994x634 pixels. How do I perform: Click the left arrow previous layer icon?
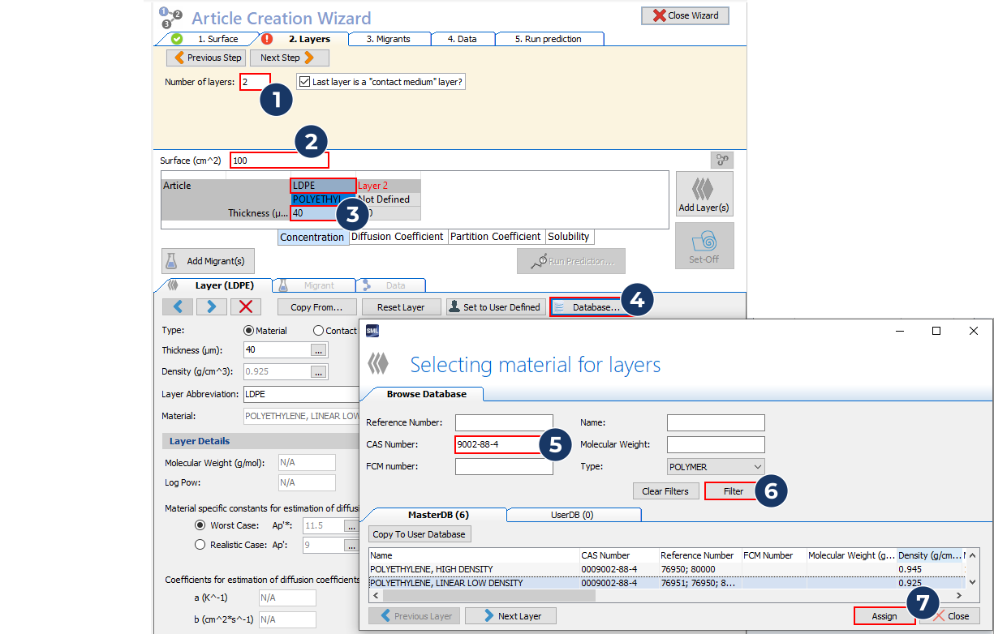[x=178, y=306]
